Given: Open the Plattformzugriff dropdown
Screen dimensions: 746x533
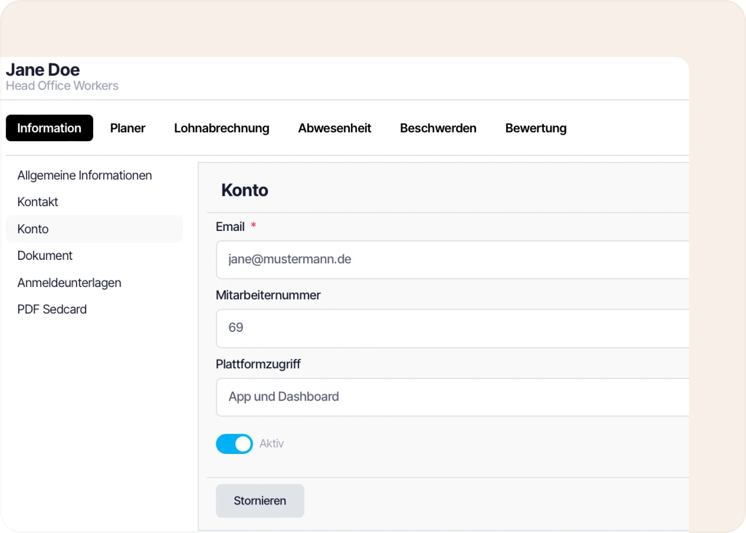Looking at the screenshot, I should [452, 397].
